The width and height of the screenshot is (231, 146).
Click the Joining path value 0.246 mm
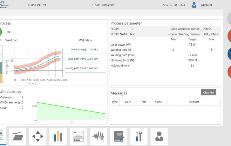click(x=92, y=68)
